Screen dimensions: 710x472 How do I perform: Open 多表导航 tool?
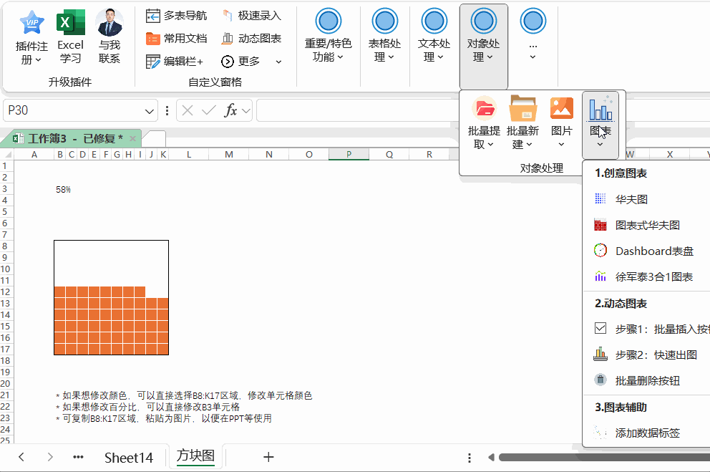[x=176, y=16]
